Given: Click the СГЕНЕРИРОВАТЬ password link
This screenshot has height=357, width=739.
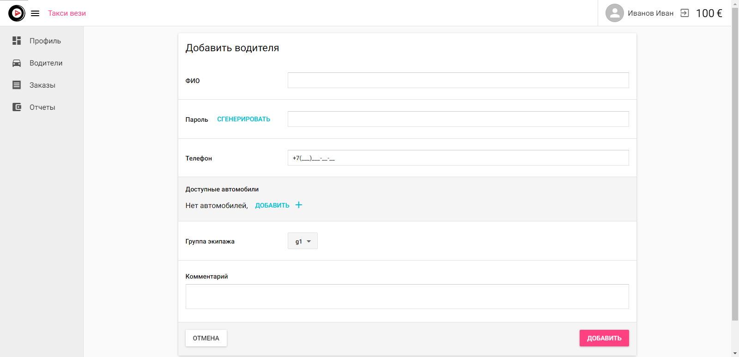Looking at the screenshot, I should 243,119.
